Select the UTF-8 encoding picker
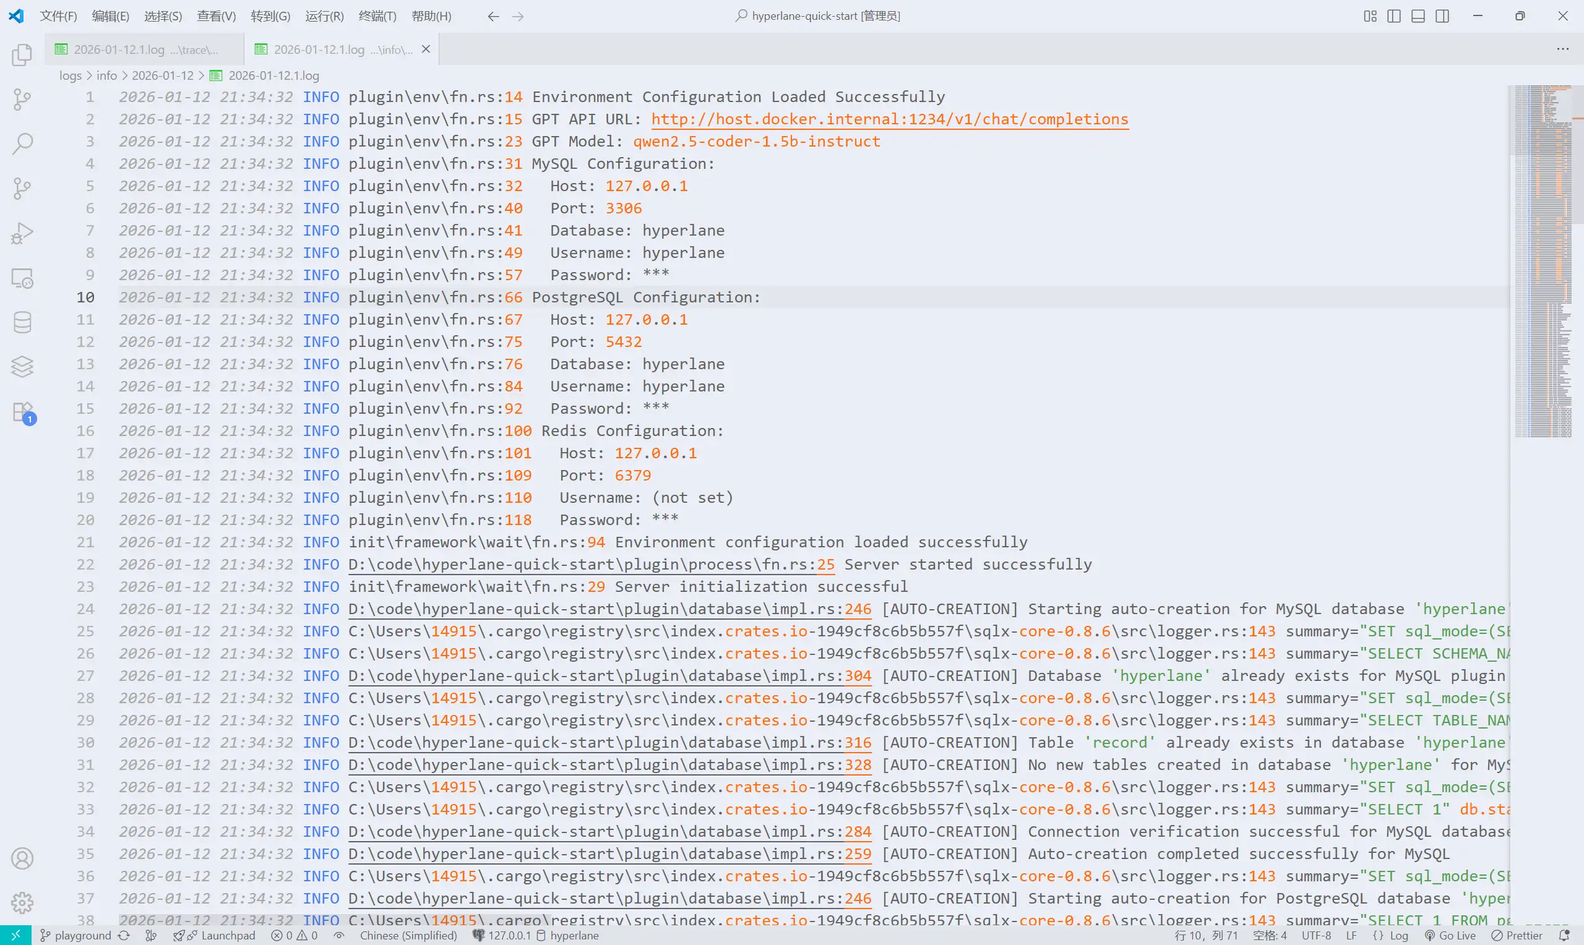 click(x=1316, y=936)
